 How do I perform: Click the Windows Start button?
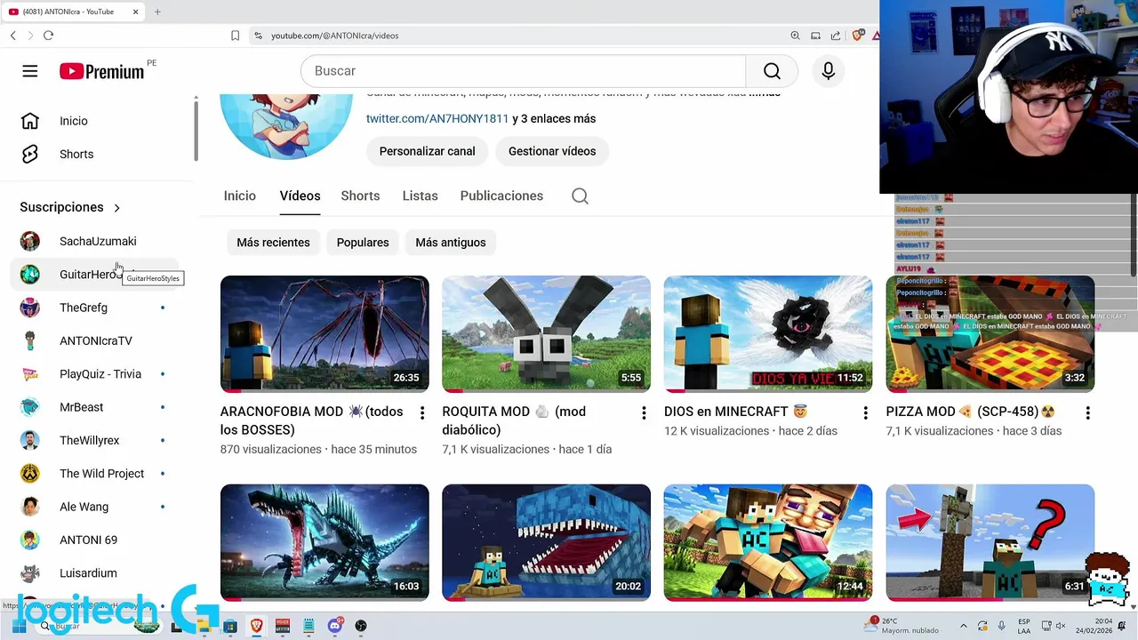coord(19,626)
